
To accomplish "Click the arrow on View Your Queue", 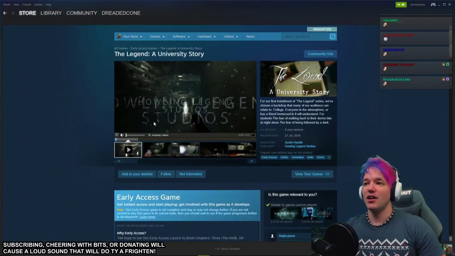I will (x=327, y=174).
